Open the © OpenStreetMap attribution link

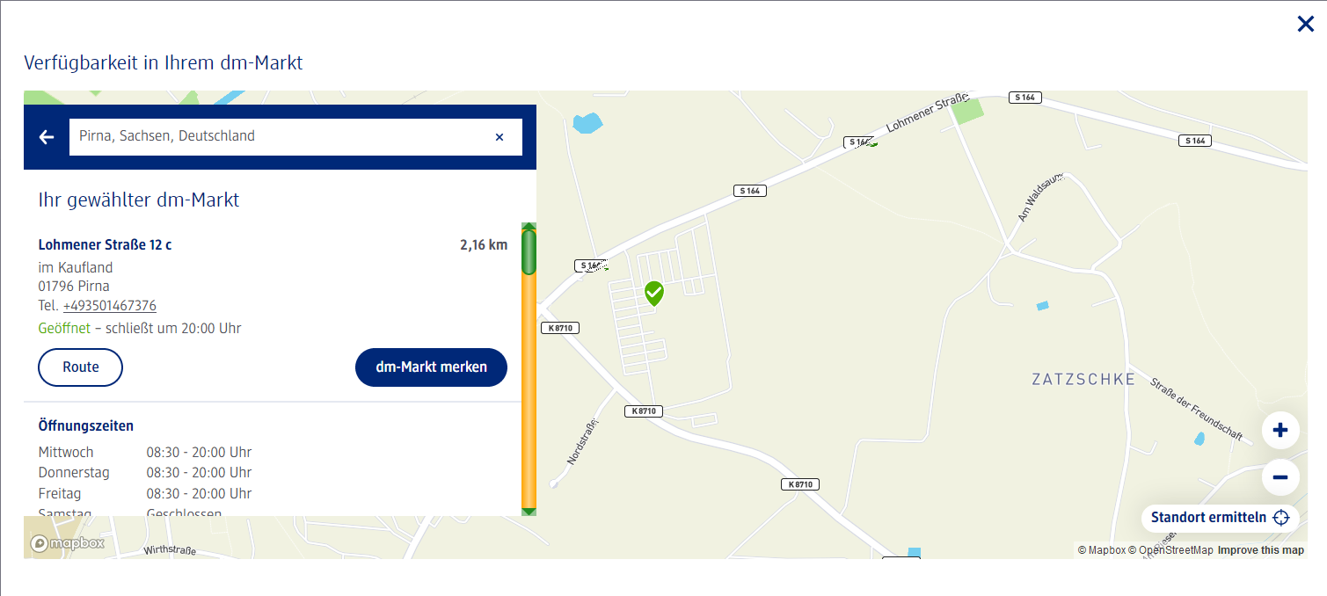[1170, 550]
